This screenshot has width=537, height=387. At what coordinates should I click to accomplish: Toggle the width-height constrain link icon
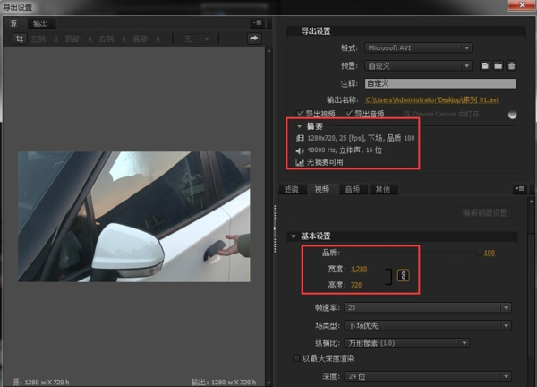[x=403, y=276]
